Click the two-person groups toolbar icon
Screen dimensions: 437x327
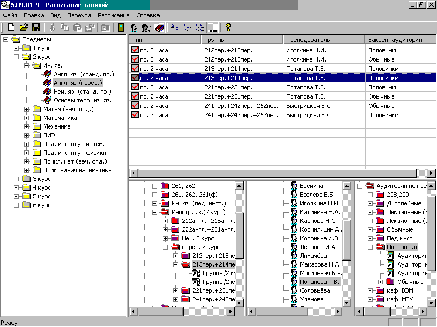pyautogui.click(x=146, y=27)
